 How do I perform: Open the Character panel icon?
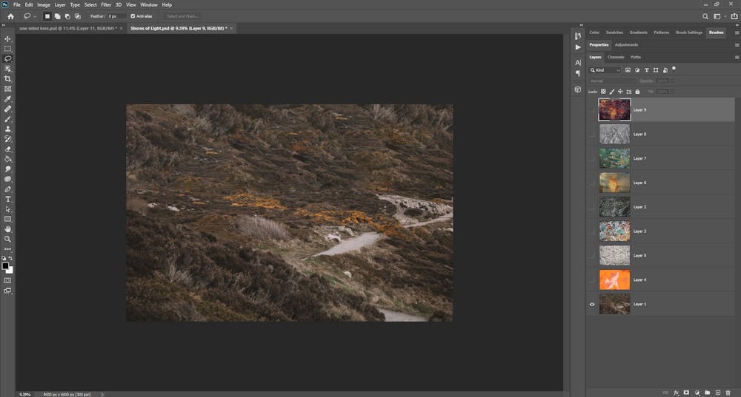578,62
